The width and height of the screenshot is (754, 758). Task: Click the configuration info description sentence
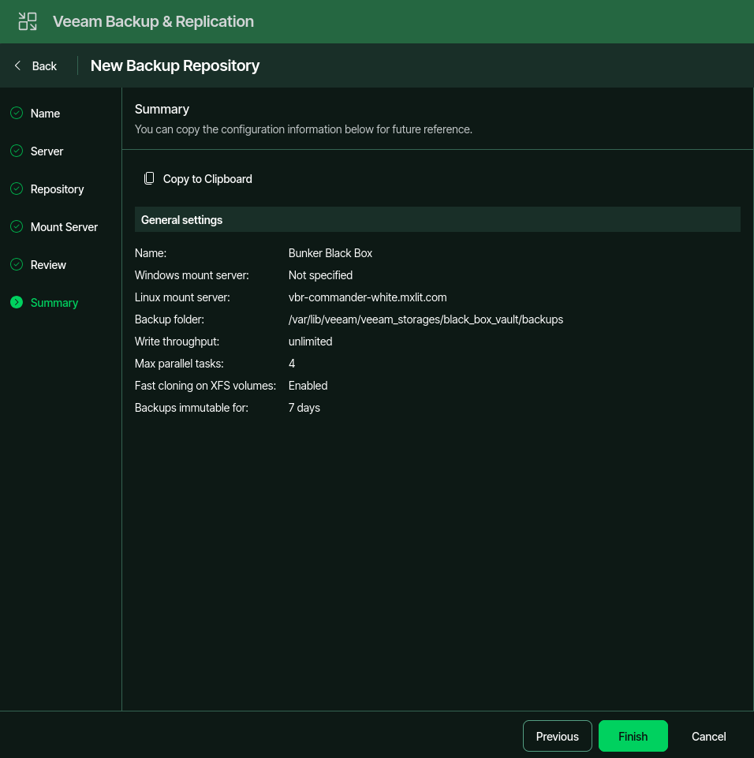tap(304, 129)
